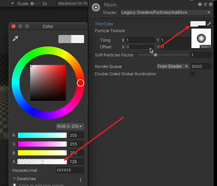This screenshot has height=186, width=217.
Task: Click the add new preset swatch box
Action: coord(14,185)
